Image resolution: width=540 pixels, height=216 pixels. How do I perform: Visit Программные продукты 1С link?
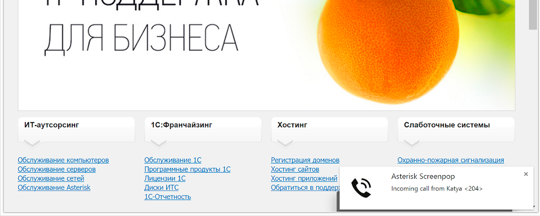click(187, 170)
